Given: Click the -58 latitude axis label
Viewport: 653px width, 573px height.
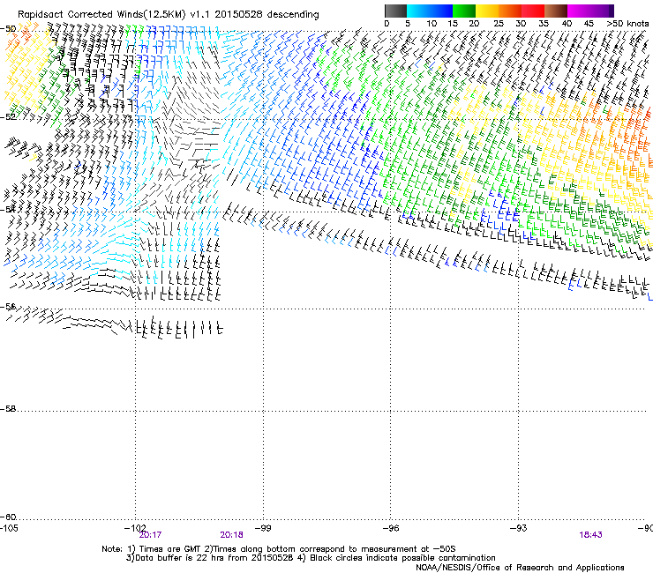Looking at the screenshot, I should 8,409.
